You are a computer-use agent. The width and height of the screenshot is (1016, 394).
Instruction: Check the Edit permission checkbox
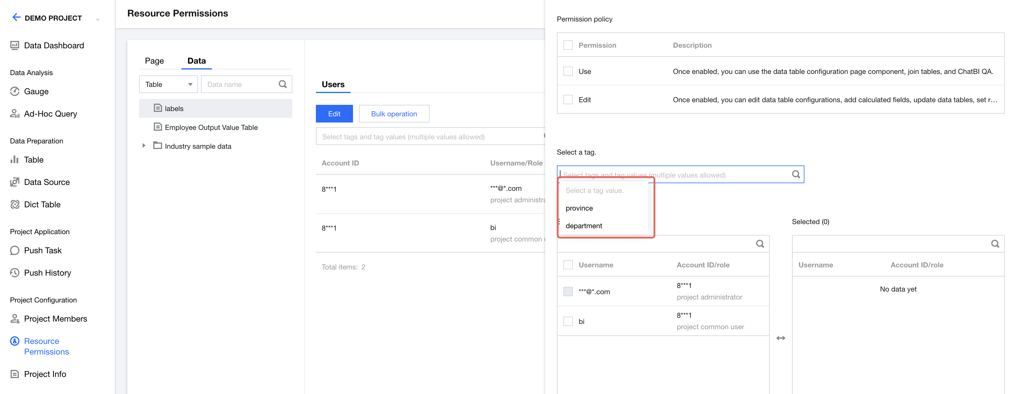point(568,100)
